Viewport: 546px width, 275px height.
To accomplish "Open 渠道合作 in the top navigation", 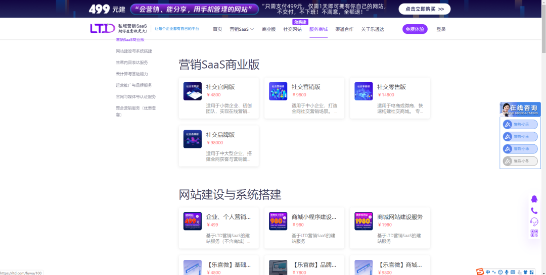I will click(344, 29).
